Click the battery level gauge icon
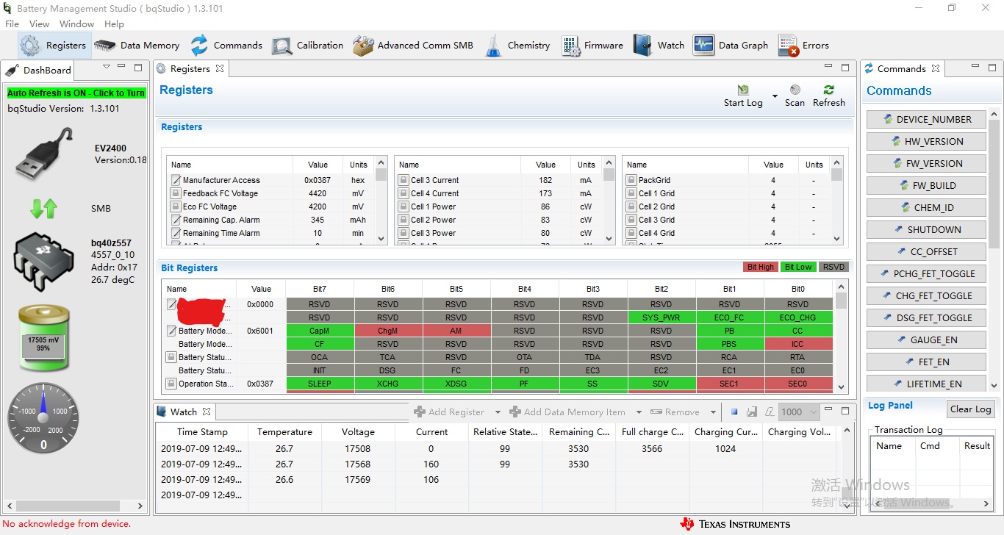This screenshot has width=1004, height=535. pyautogui.click(x=44, y=339)
